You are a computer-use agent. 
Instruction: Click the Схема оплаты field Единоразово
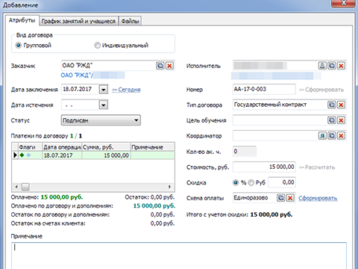coord(254,198)
